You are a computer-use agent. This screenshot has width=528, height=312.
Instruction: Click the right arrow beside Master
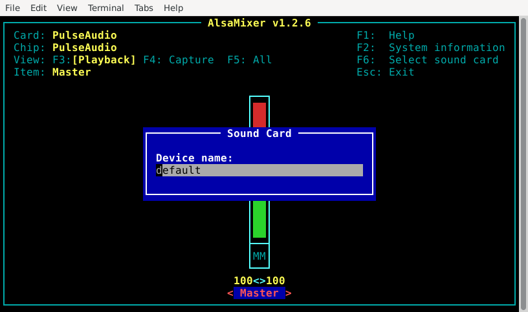289,293
